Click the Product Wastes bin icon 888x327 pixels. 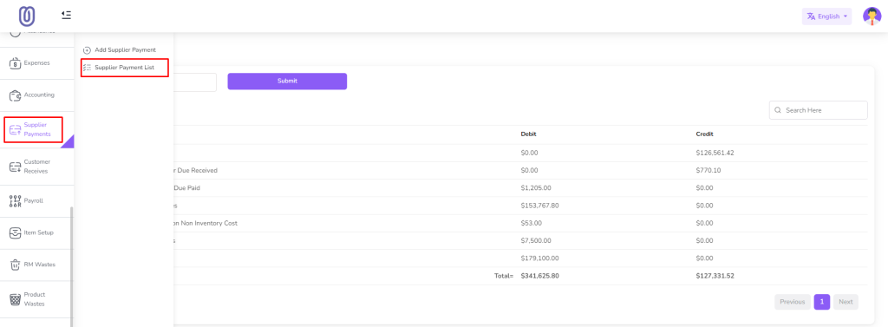pyautogui.click(x=16, y=299)
